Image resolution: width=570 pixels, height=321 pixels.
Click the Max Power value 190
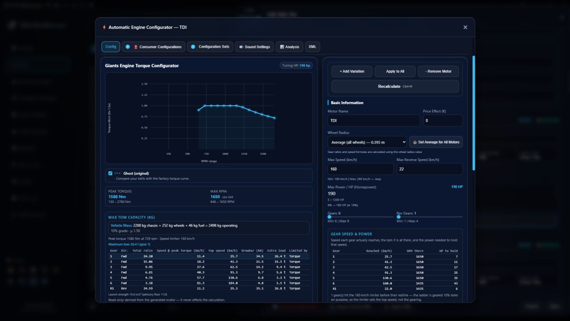tap(332, 194)
